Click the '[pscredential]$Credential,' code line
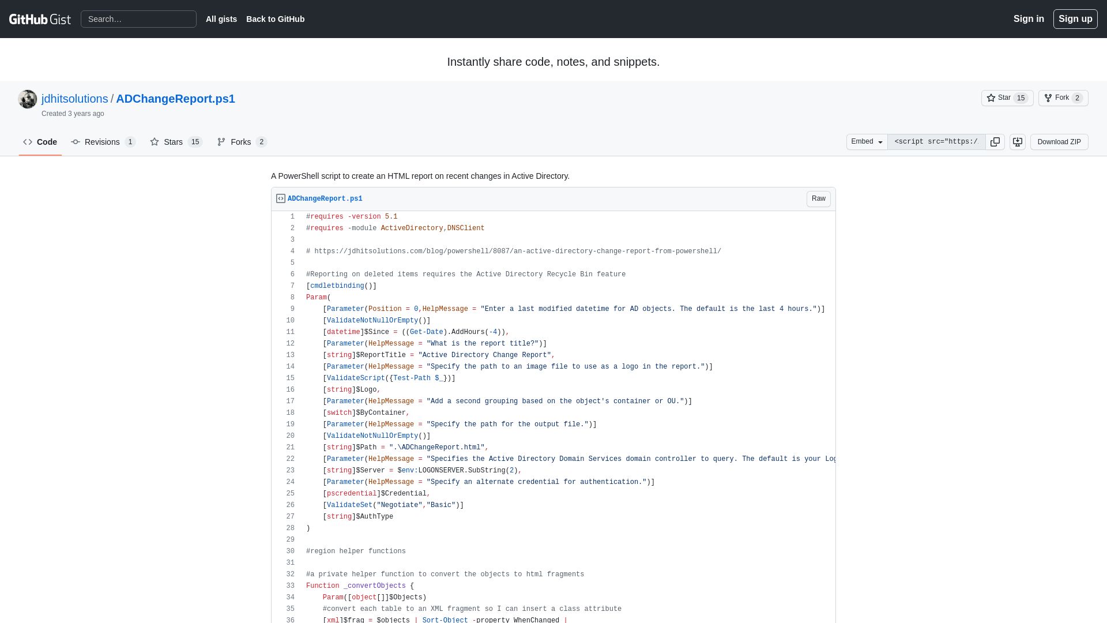This screenshot has height=623, width=1107. coord(376,494)
